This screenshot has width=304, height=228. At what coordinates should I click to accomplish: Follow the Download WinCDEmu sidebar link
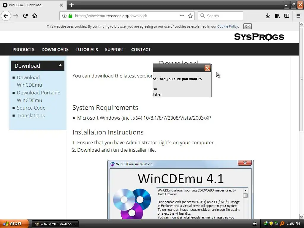pyautogui.click(x=29, y=81)
